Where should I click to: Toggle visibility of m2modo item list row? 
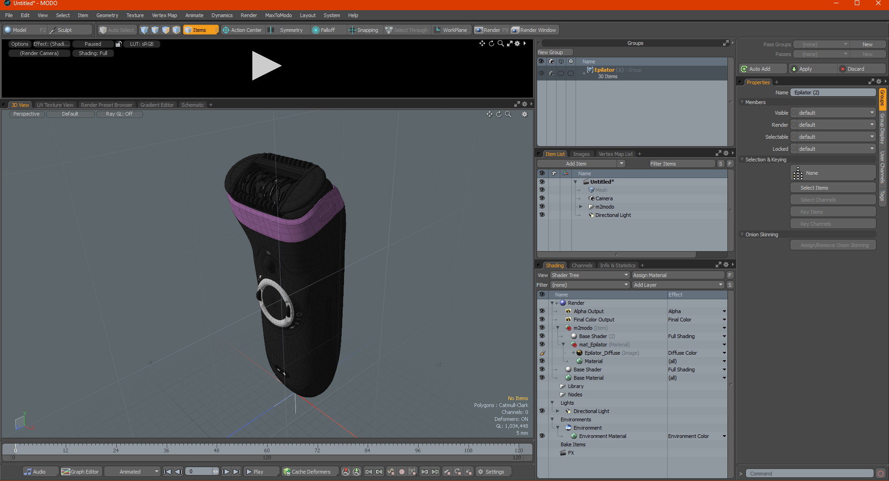coord(542,207)
